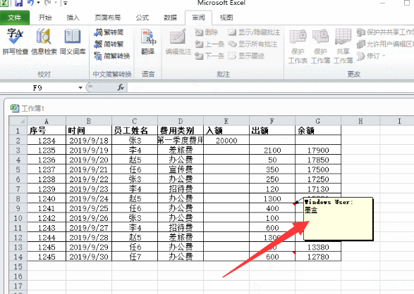The image size is (414, 294).
Task: Switch to the 公式 tab
Action: click(x=142, y=18)
